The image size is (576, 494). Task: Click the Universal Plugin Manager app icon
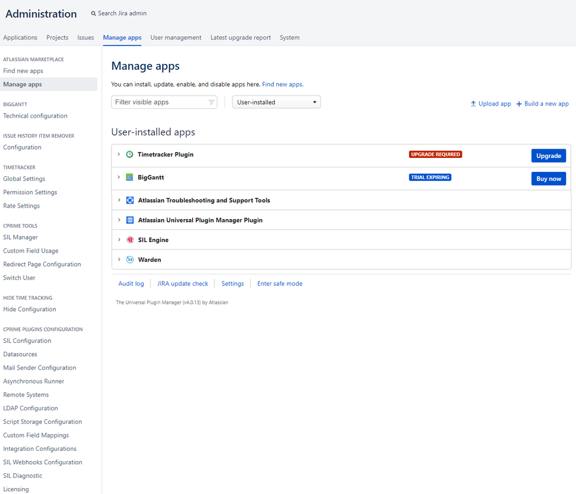click(x=130, y=220)
